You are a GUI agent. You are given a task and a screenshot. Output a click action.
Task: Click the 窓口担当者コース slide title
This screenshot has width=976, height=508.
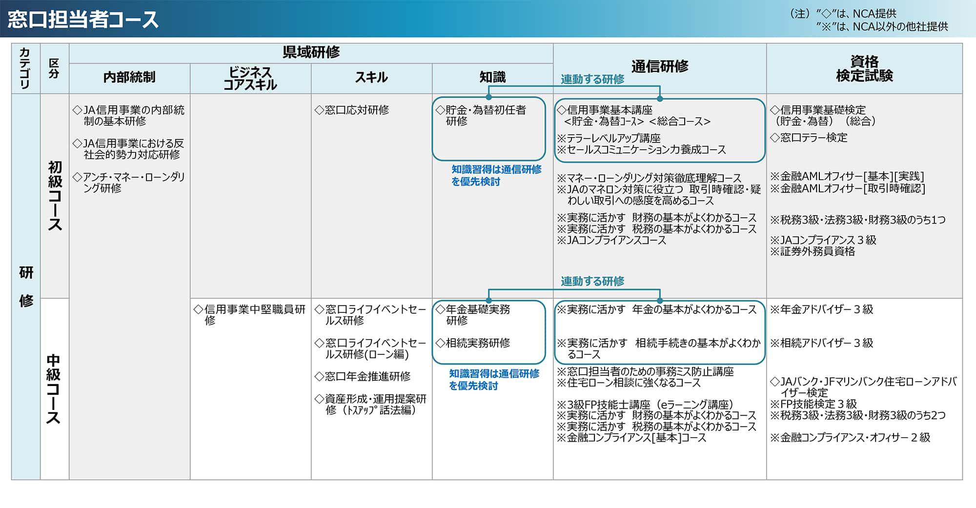83,20
